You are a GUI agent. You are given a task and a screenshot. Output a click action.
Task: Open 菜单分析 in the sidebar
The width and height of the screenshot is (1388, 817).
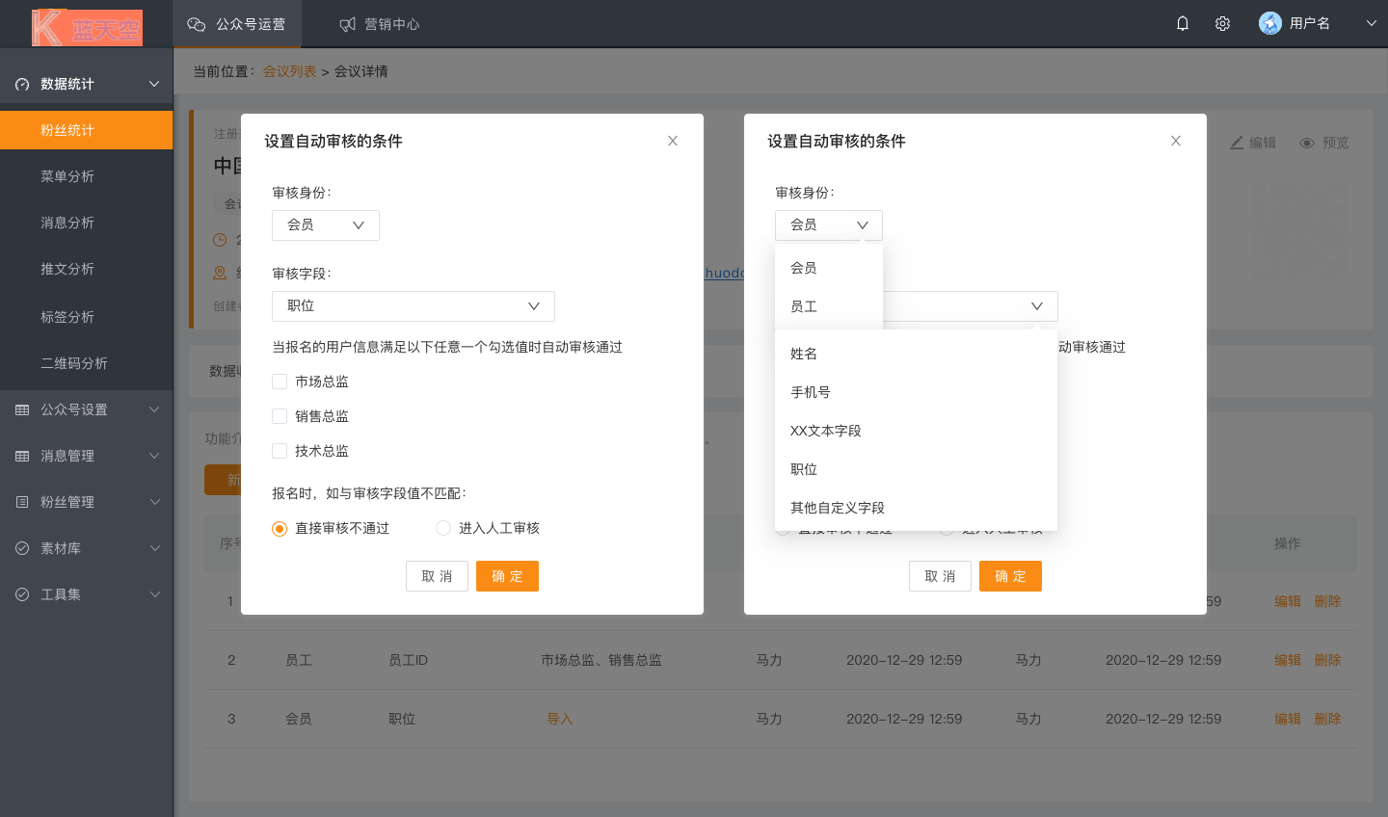tap(67, 176)
